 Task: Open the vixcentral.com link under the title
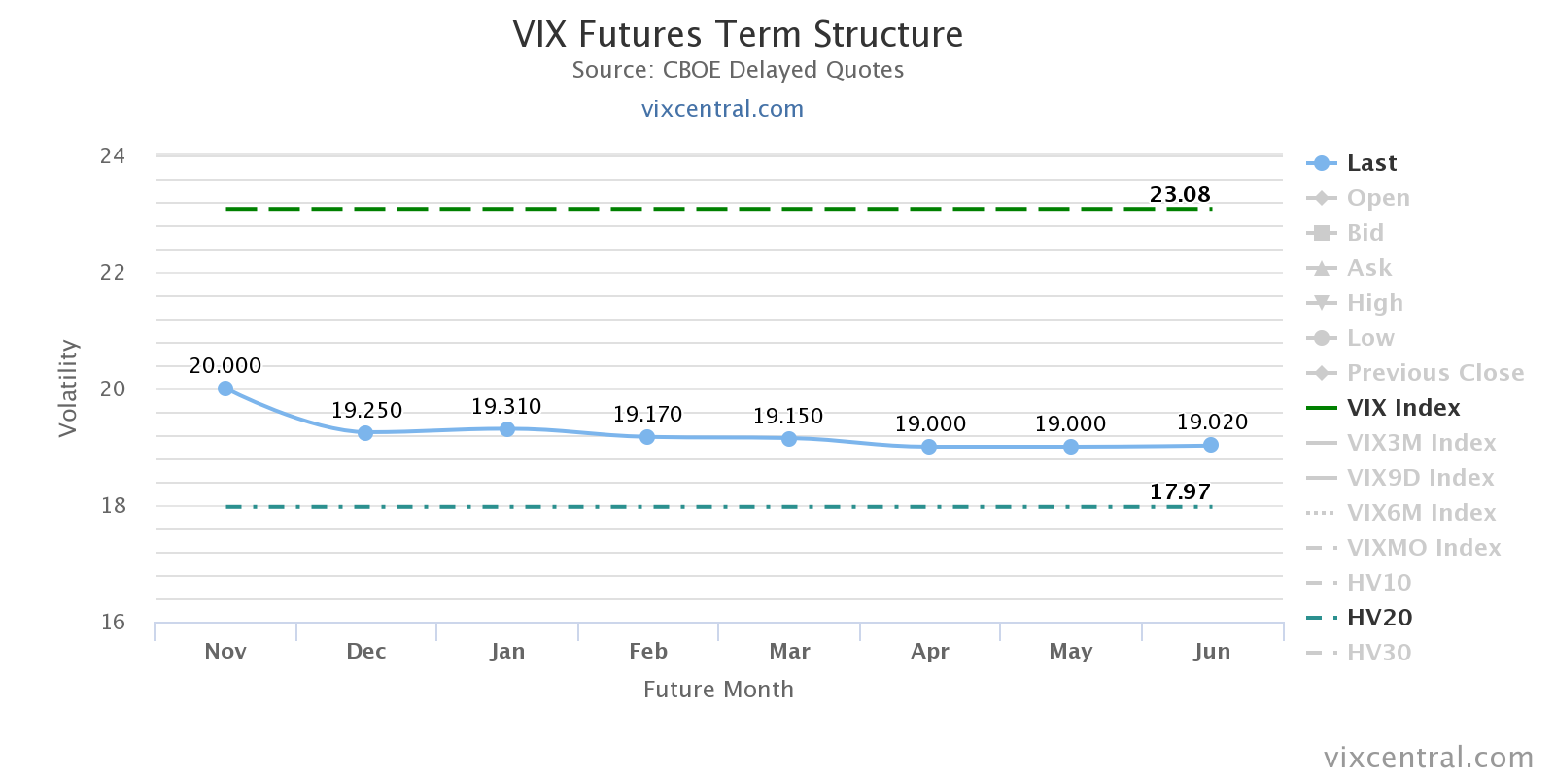722,109
